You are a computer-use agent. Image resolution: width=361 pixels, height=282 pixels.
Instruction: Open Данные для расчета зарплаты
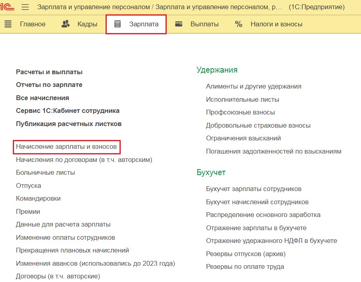[x=63, y=224]
